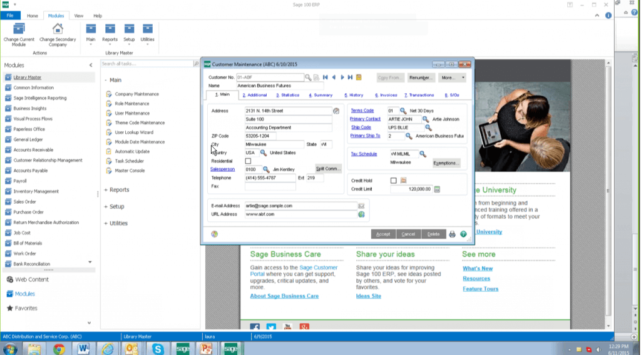Viewport: 641px width, 355px height.
Task: Click Change Secondary Company house icon
Action: pyautogui.click(x=58, y=29)
